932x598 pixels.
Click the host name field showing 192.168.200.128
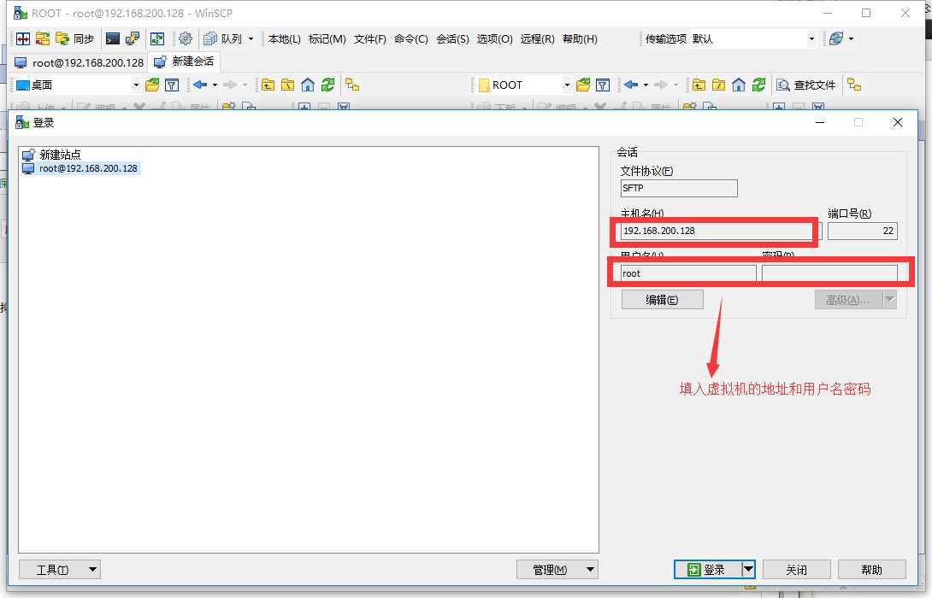[x=721, y=231]
